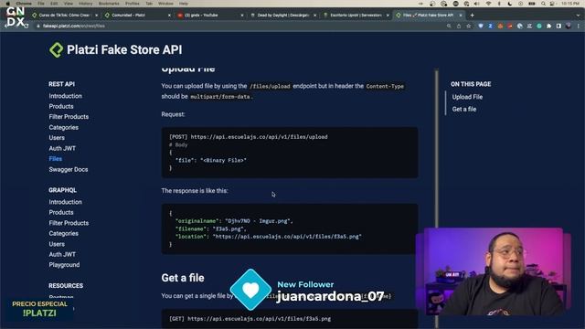Click the zoom magnifier icon in address bar
Screen dimensions: 585x329
(449, 27)
